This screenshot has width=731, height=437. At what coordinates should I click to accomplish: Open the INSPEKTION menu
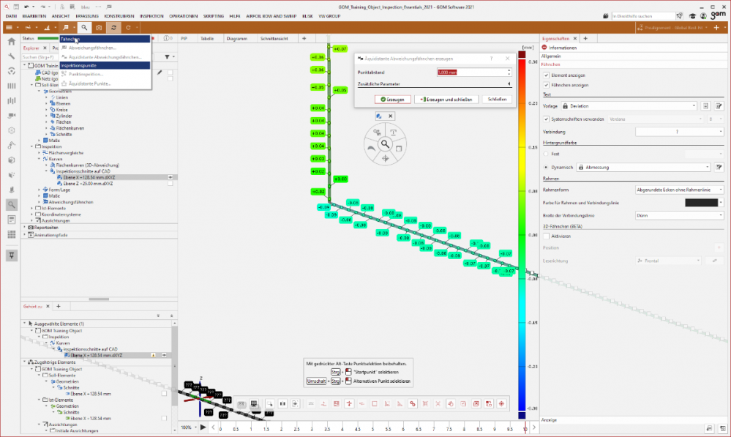pyautogui.click(x=151, y=16)
